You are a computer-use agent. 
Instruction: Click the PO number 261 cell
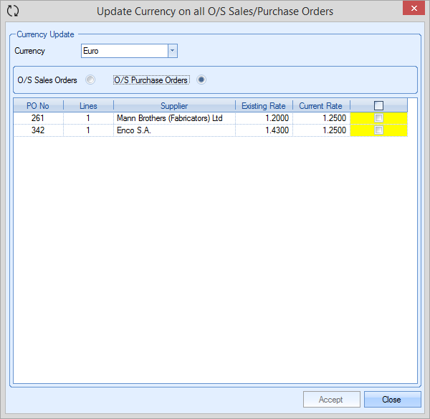coord(38,118)
